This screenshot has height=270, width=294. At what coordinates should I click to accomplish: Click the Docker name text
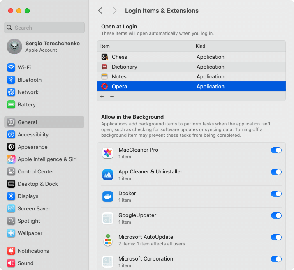[127, 194]
